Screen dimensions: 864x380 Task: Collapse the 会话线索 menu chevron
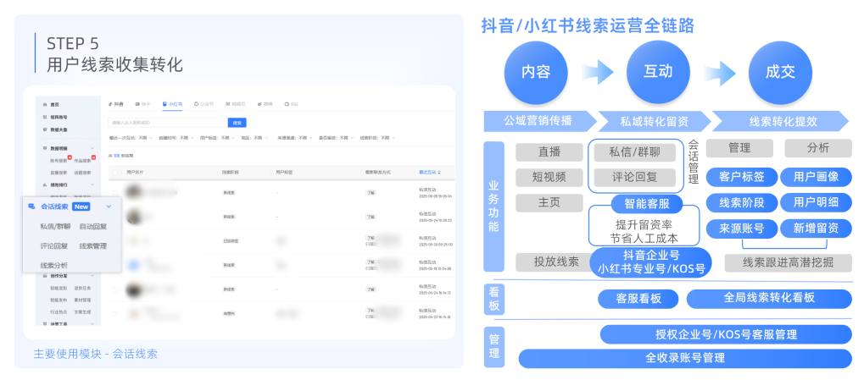pos(109,207)
